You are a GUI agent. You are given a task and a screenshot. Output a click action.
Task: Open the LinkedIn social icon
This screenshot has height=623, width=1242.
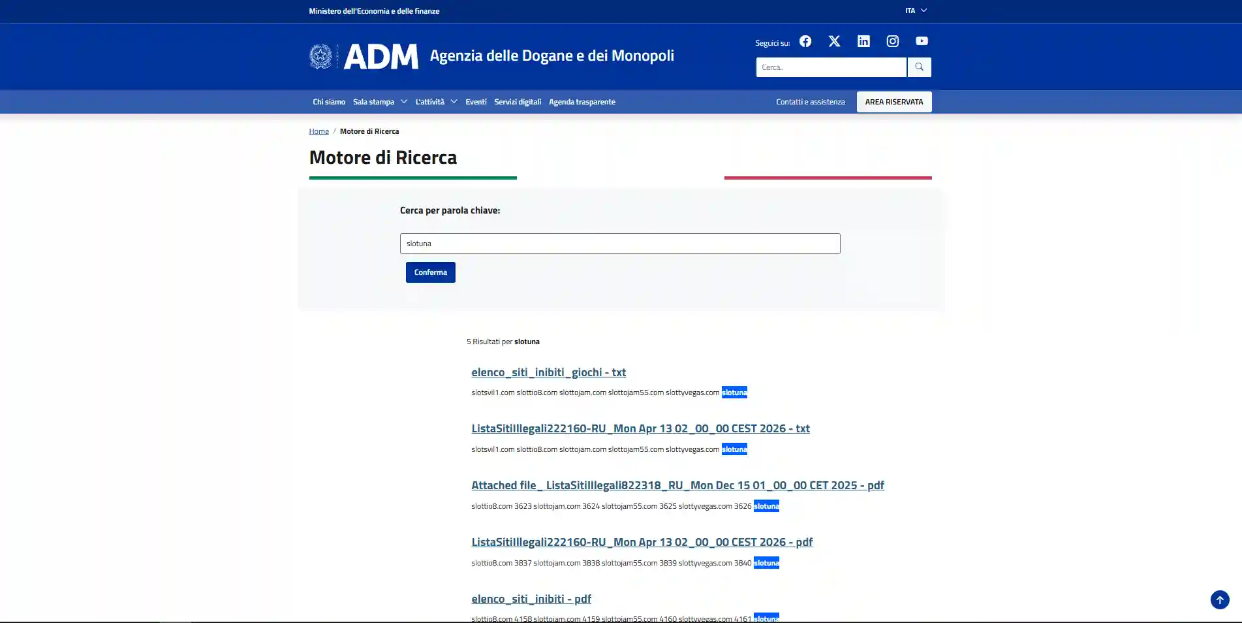click(863, 41)
